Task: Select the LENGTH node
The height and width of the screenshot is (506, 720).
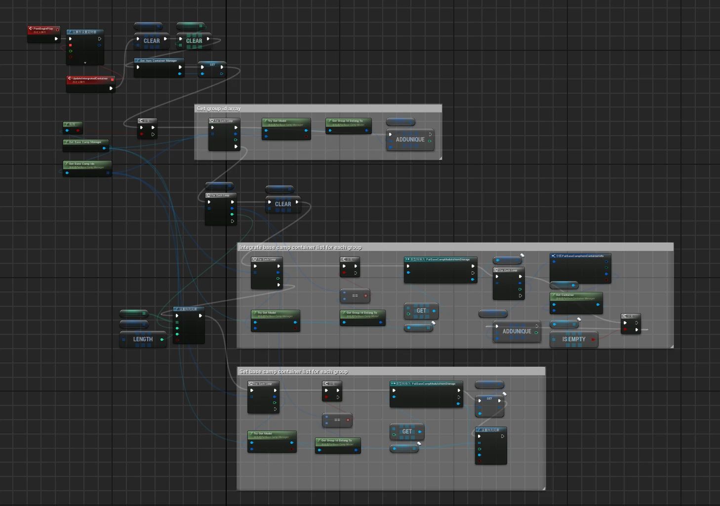Action: (x=142, y=339)
